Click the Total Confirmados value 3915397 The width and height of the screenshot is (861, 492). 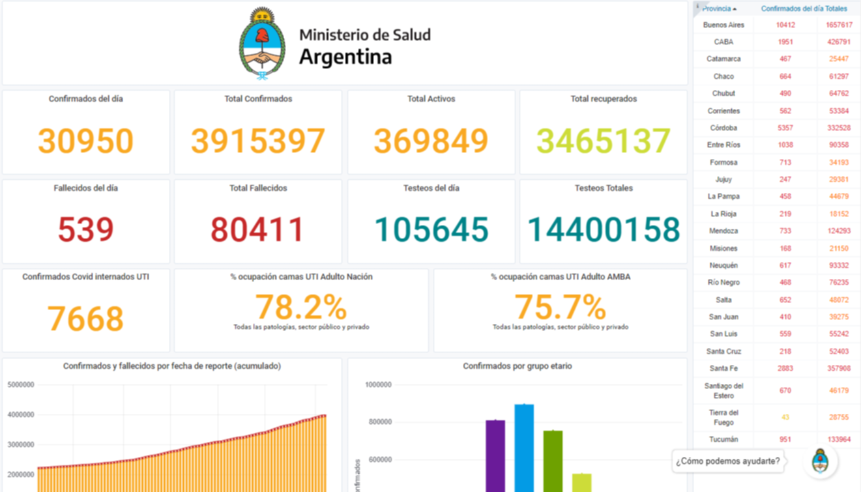pos(258,141)
